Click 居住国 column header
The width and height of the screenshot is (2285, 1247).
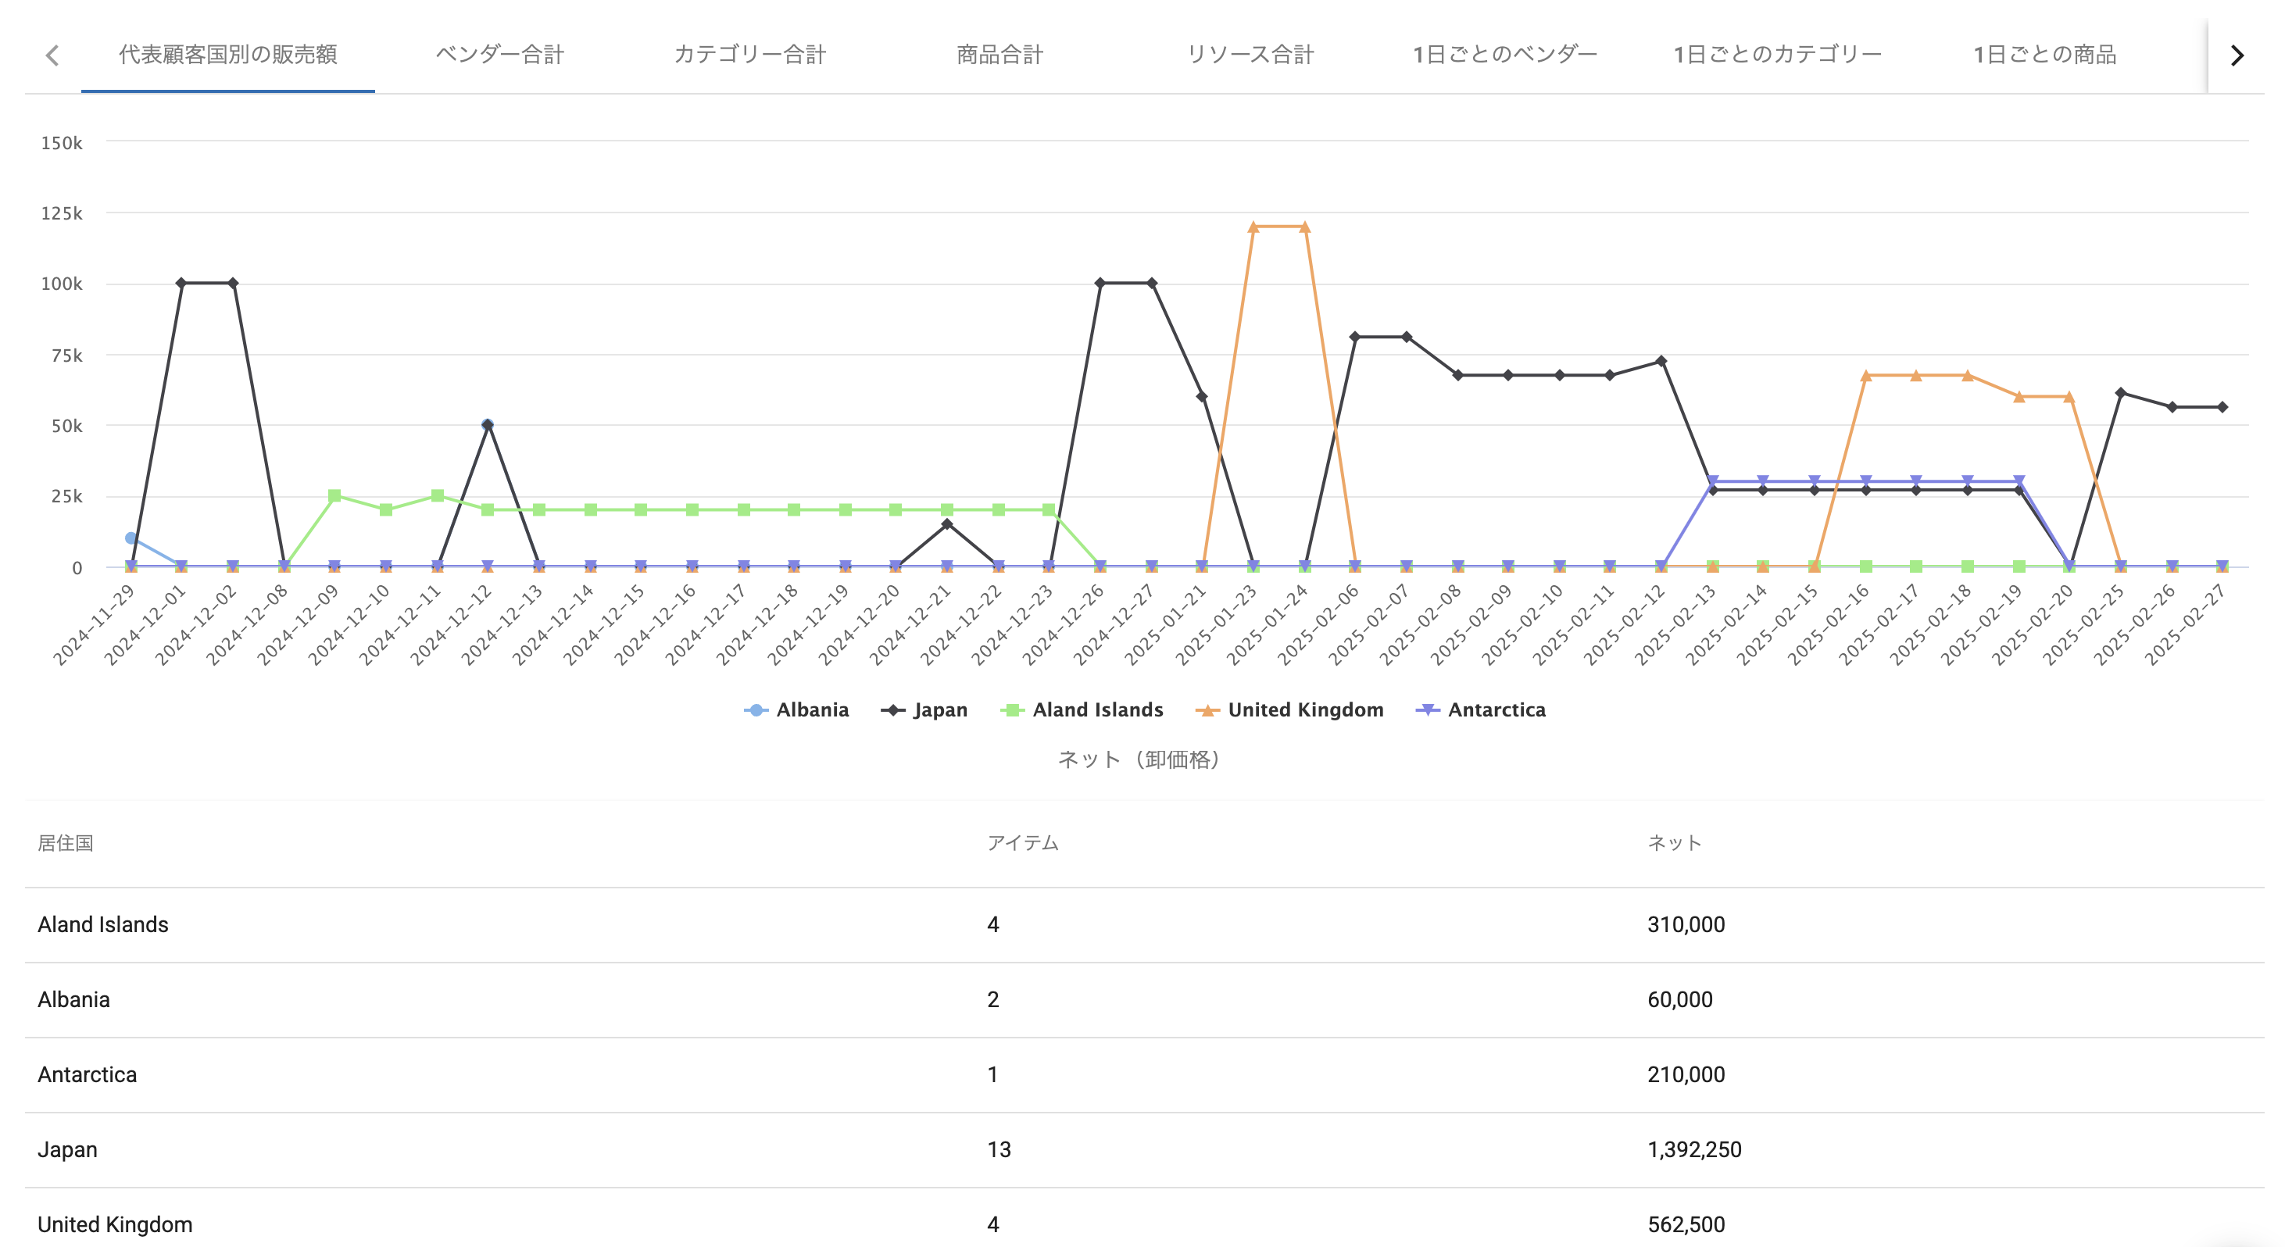pos(66,842)
